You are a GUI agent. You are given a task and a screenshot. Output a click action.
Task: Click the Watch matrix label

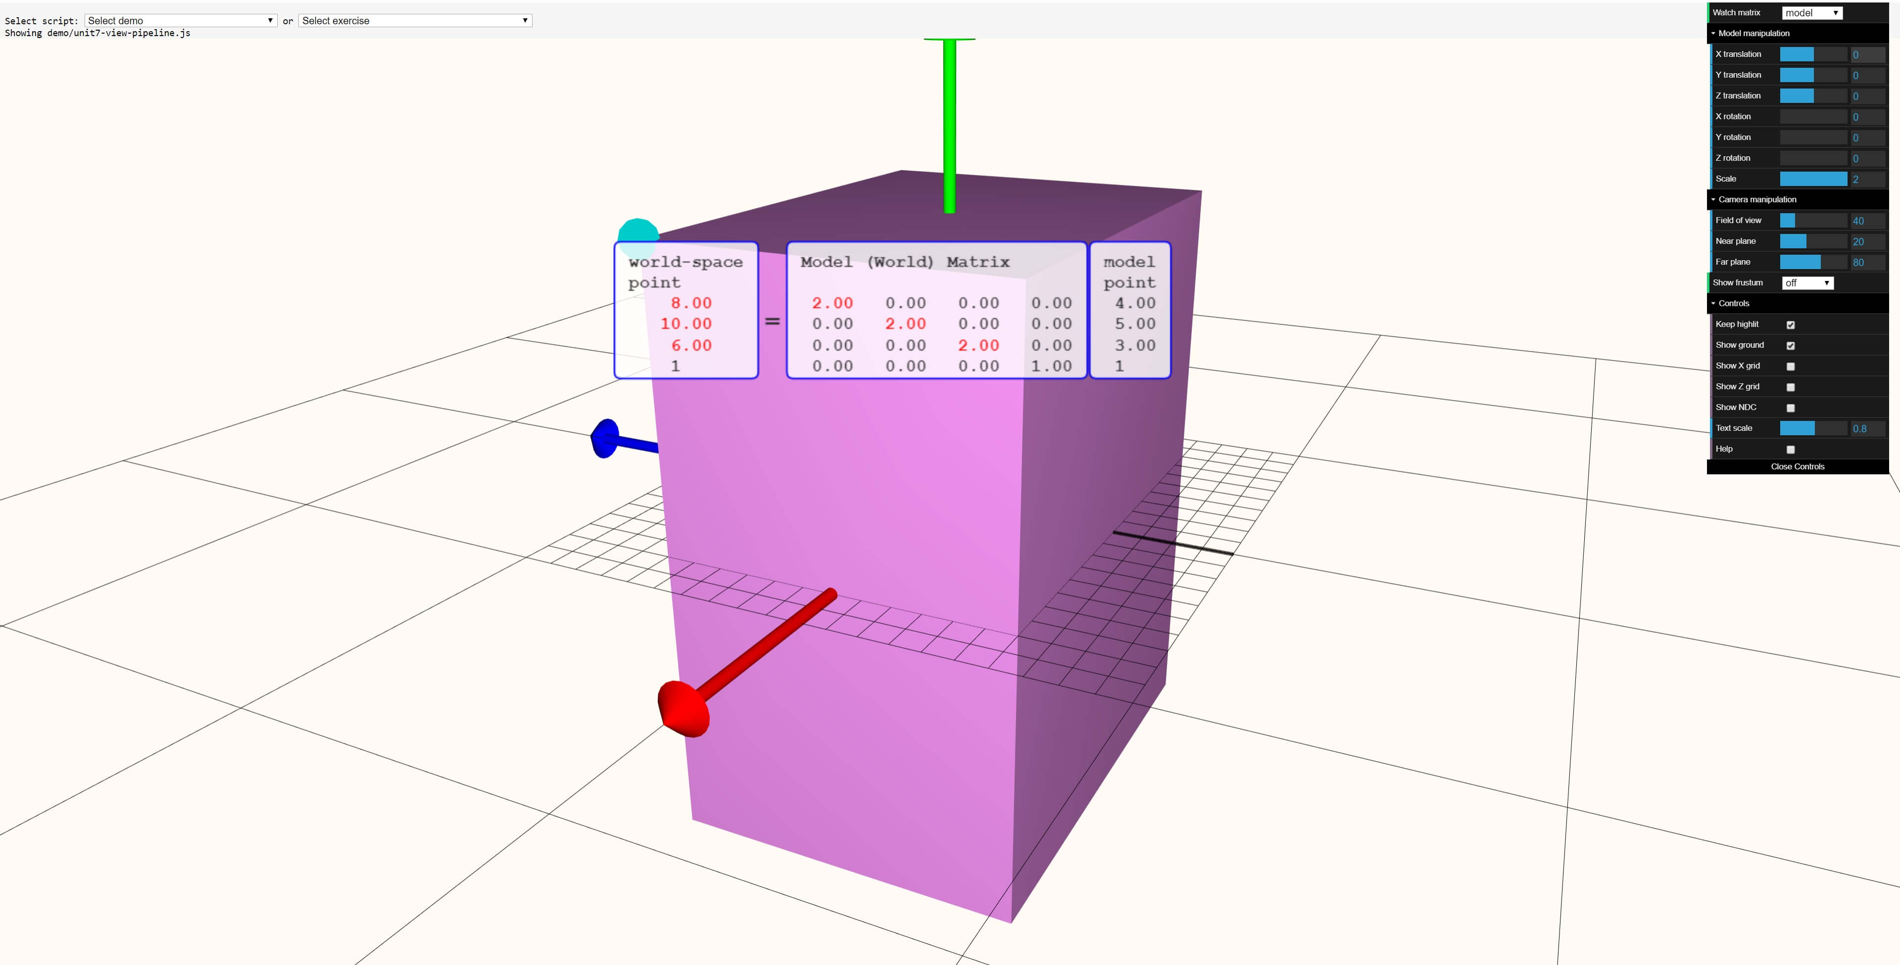tap(1736, 12)
